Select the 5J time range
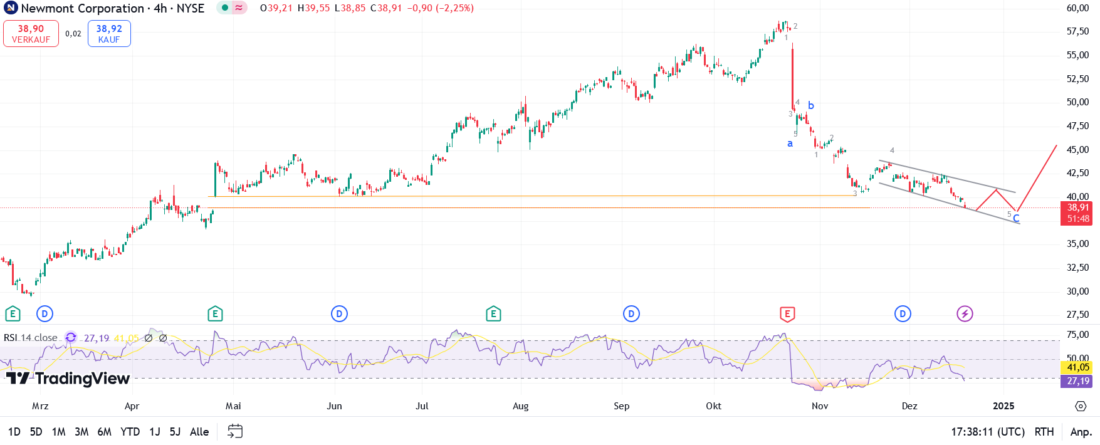 coord(175,432)
